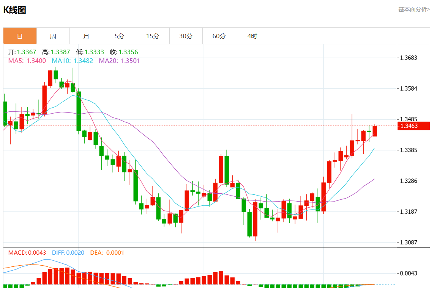
Task: Click the MA10: 1.3482 indicator label
Action: [73, 61]
